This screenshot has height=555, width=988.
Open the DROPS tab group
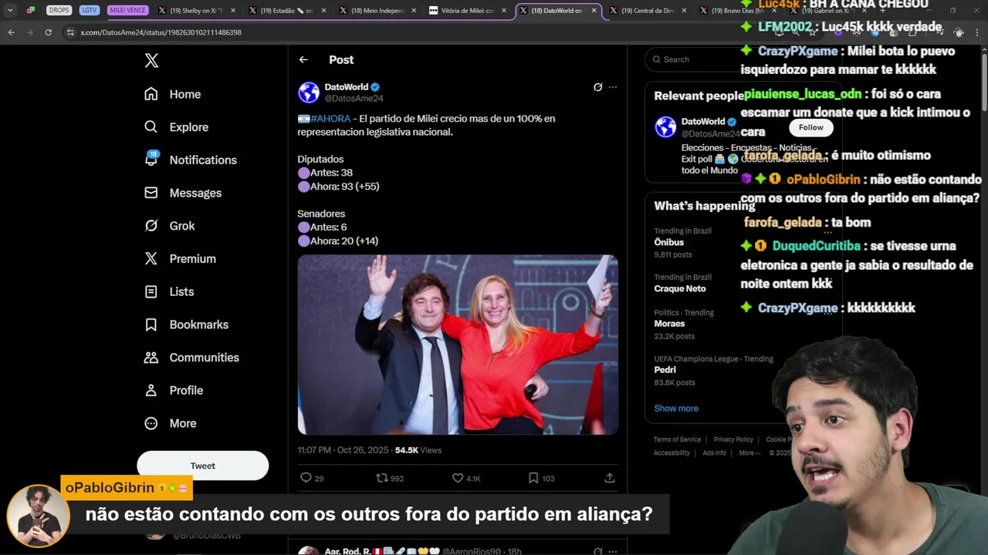(x=59, y=10)
